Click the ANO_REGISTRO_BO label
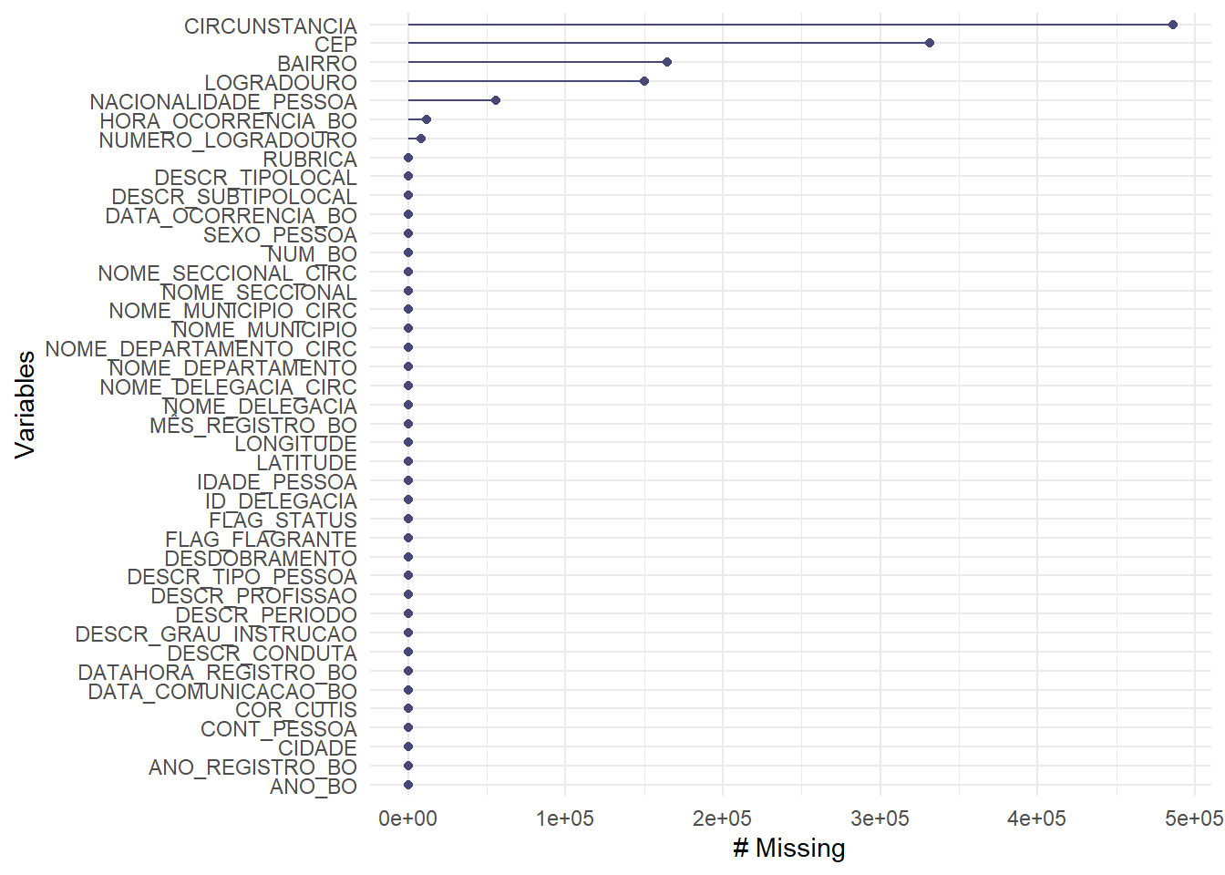The image size is (1225, 875). click(252, 767)
